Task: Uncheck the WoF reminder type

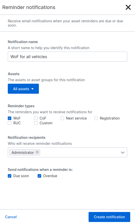Action: 10,118
